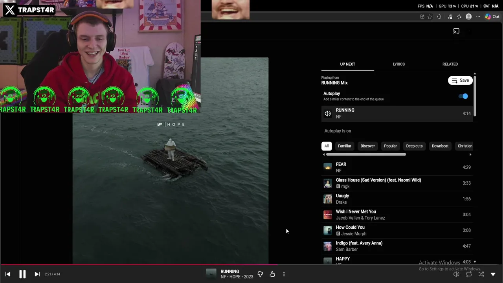503x283 pixels.
Task: Open the browser media control icon
Action: point(450,17)
